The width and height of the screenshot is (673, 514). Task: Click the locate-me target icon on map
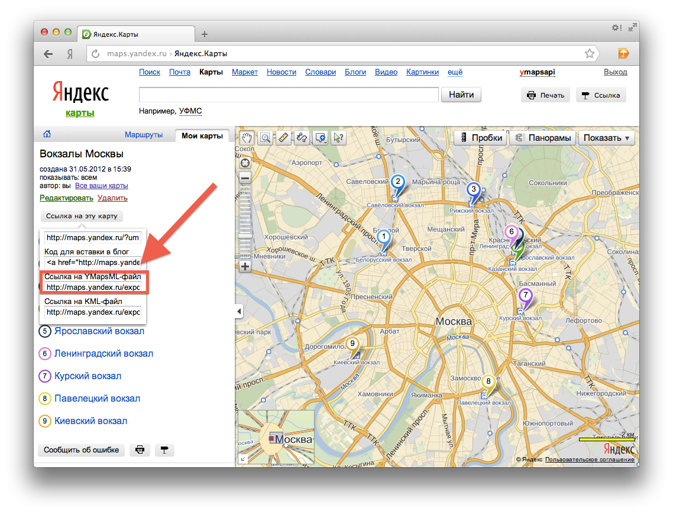coord(245,163)
